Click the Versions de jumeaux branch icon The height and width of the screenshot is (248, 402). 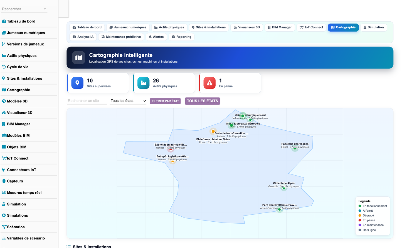pyautogui.click(x=3, y=44)
